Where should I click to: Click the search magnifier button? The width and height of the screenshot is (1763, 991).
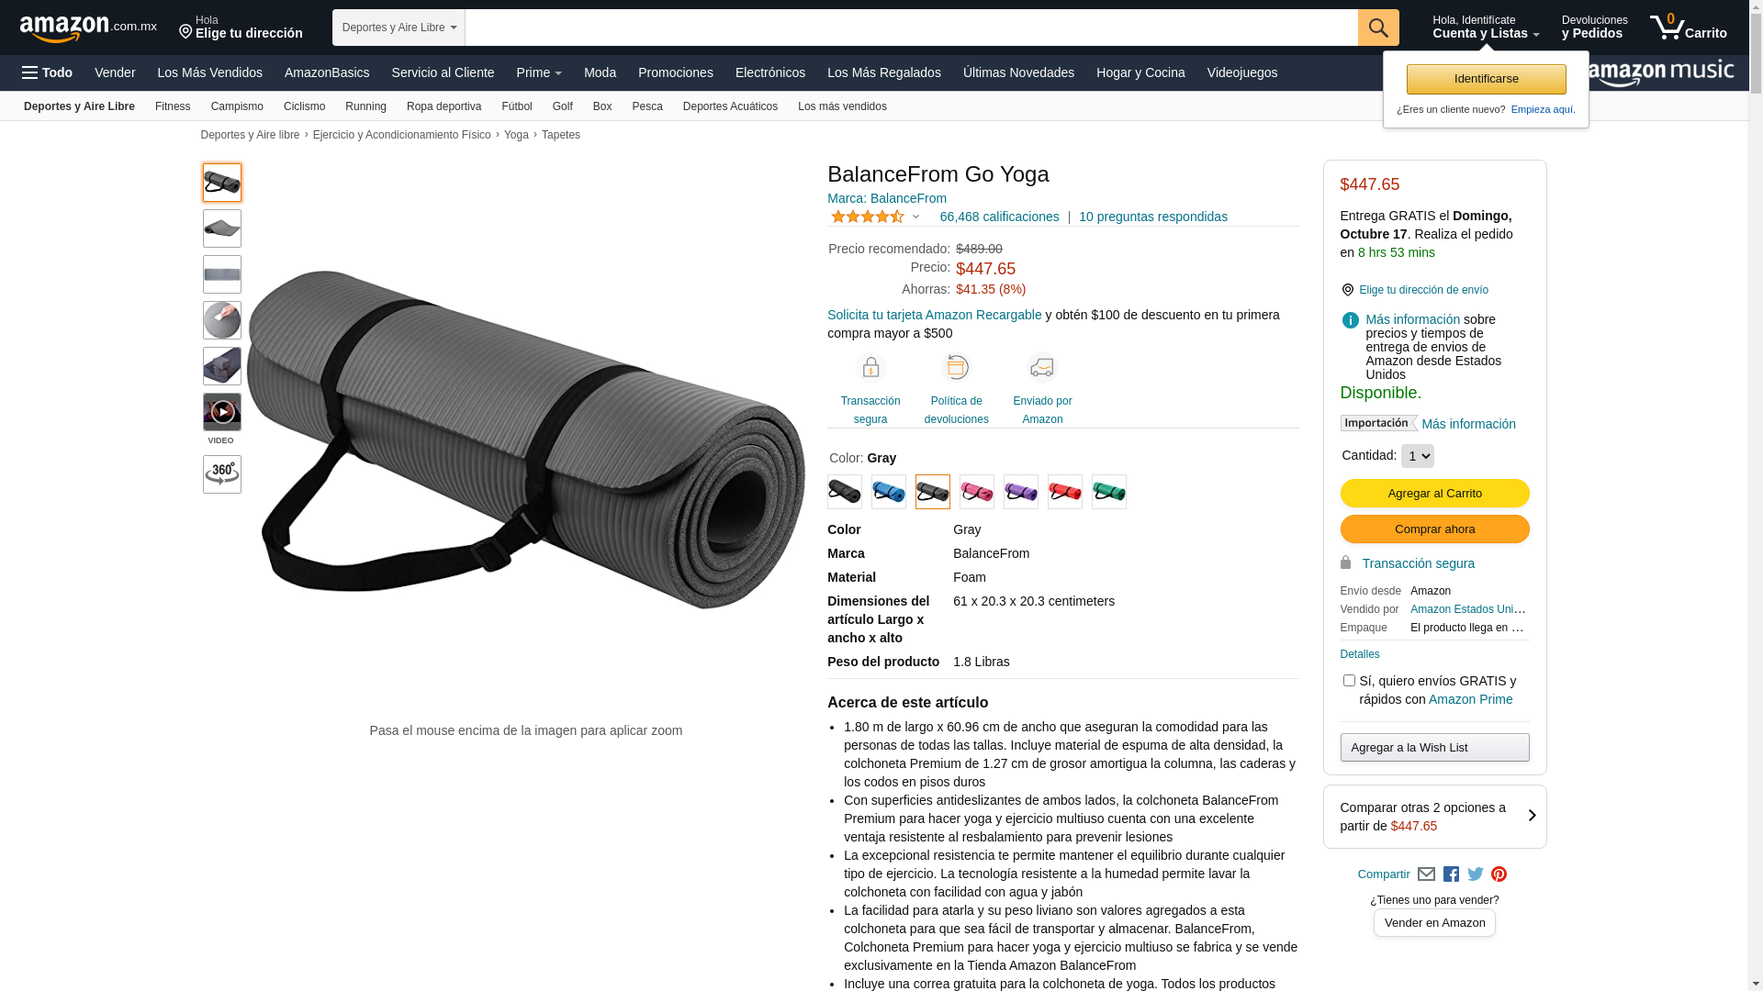coord(1378,28)
